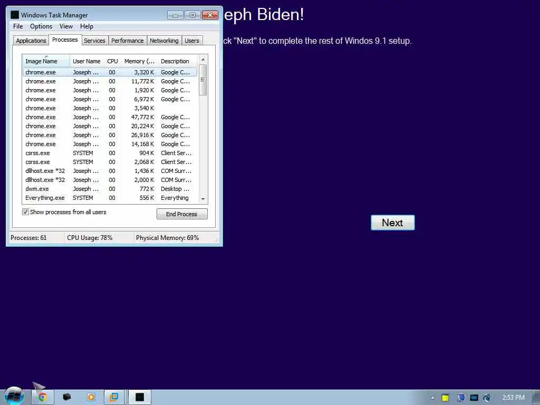Screen dimensions: 540x405
Task: Sort by User Name column
Action: coord(87,61)
